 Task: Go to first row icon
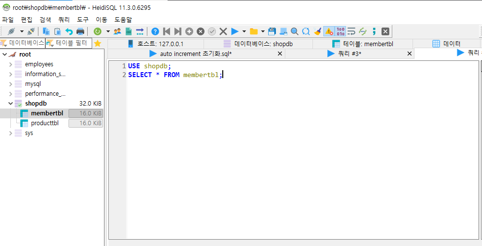coord(167,31)
